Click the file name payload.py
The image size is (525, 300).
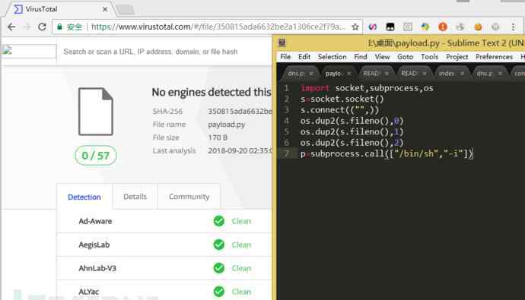[x=226, y=125]
